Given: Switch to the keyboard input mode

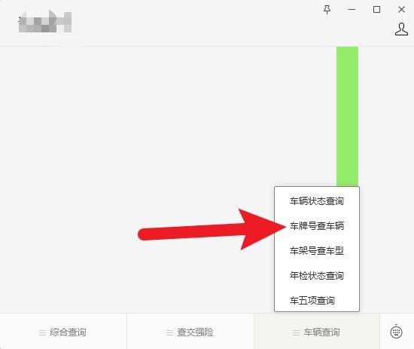Looking at the screenshot, I should (x=396, y=332).
